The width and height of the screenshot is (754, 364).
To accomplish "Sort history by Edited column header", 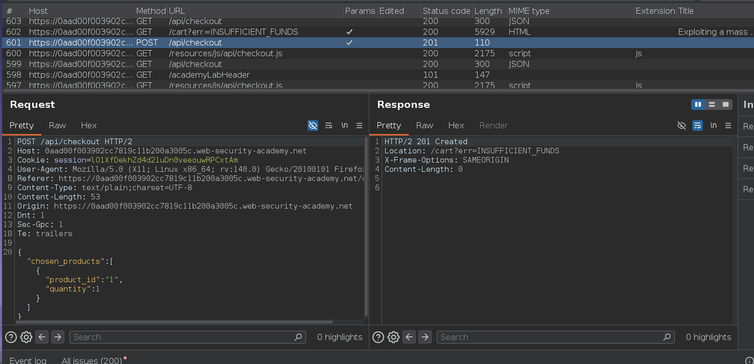I will point(399,11).
